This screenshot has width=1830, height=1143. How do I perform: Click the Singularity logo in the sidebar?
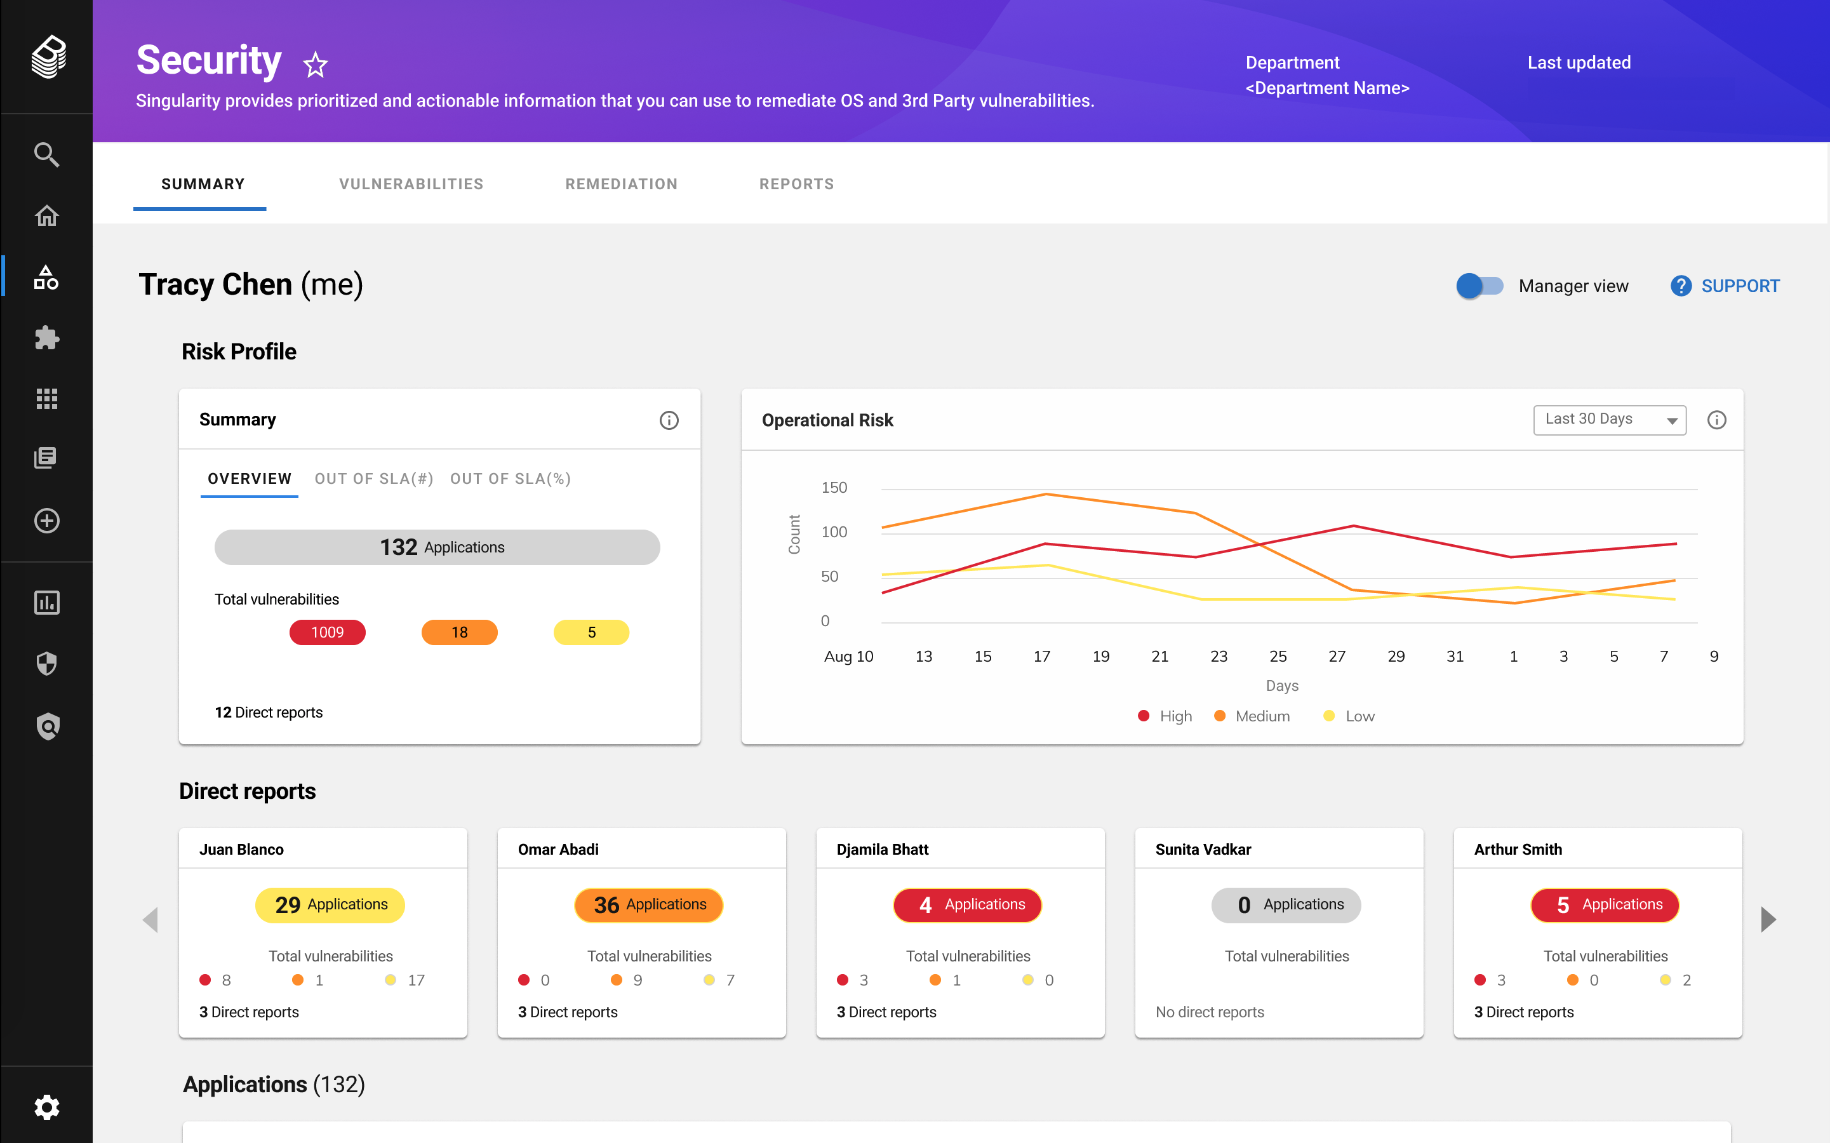(48, 57)
